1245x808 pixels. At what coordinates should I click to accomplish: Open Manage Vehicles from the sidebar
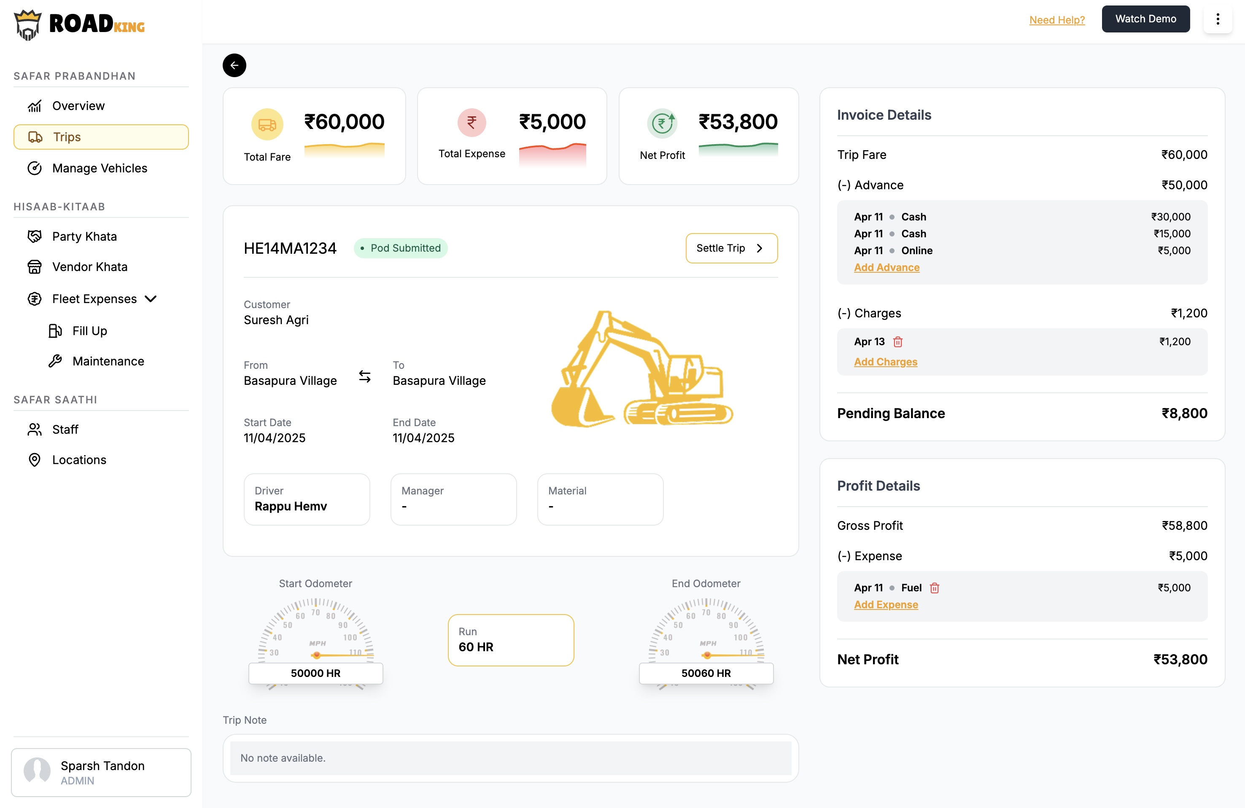(x=34, y=168)
